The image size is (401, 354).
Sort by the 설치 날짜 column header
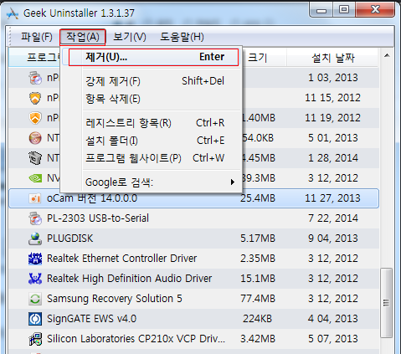point(332,58)
